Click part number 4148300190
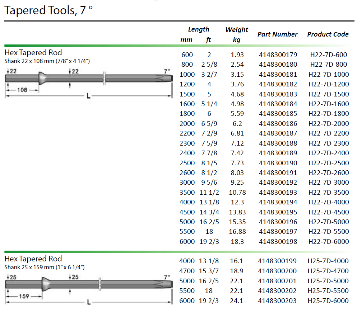Screen dimensions: 357x322 (278, 163)
